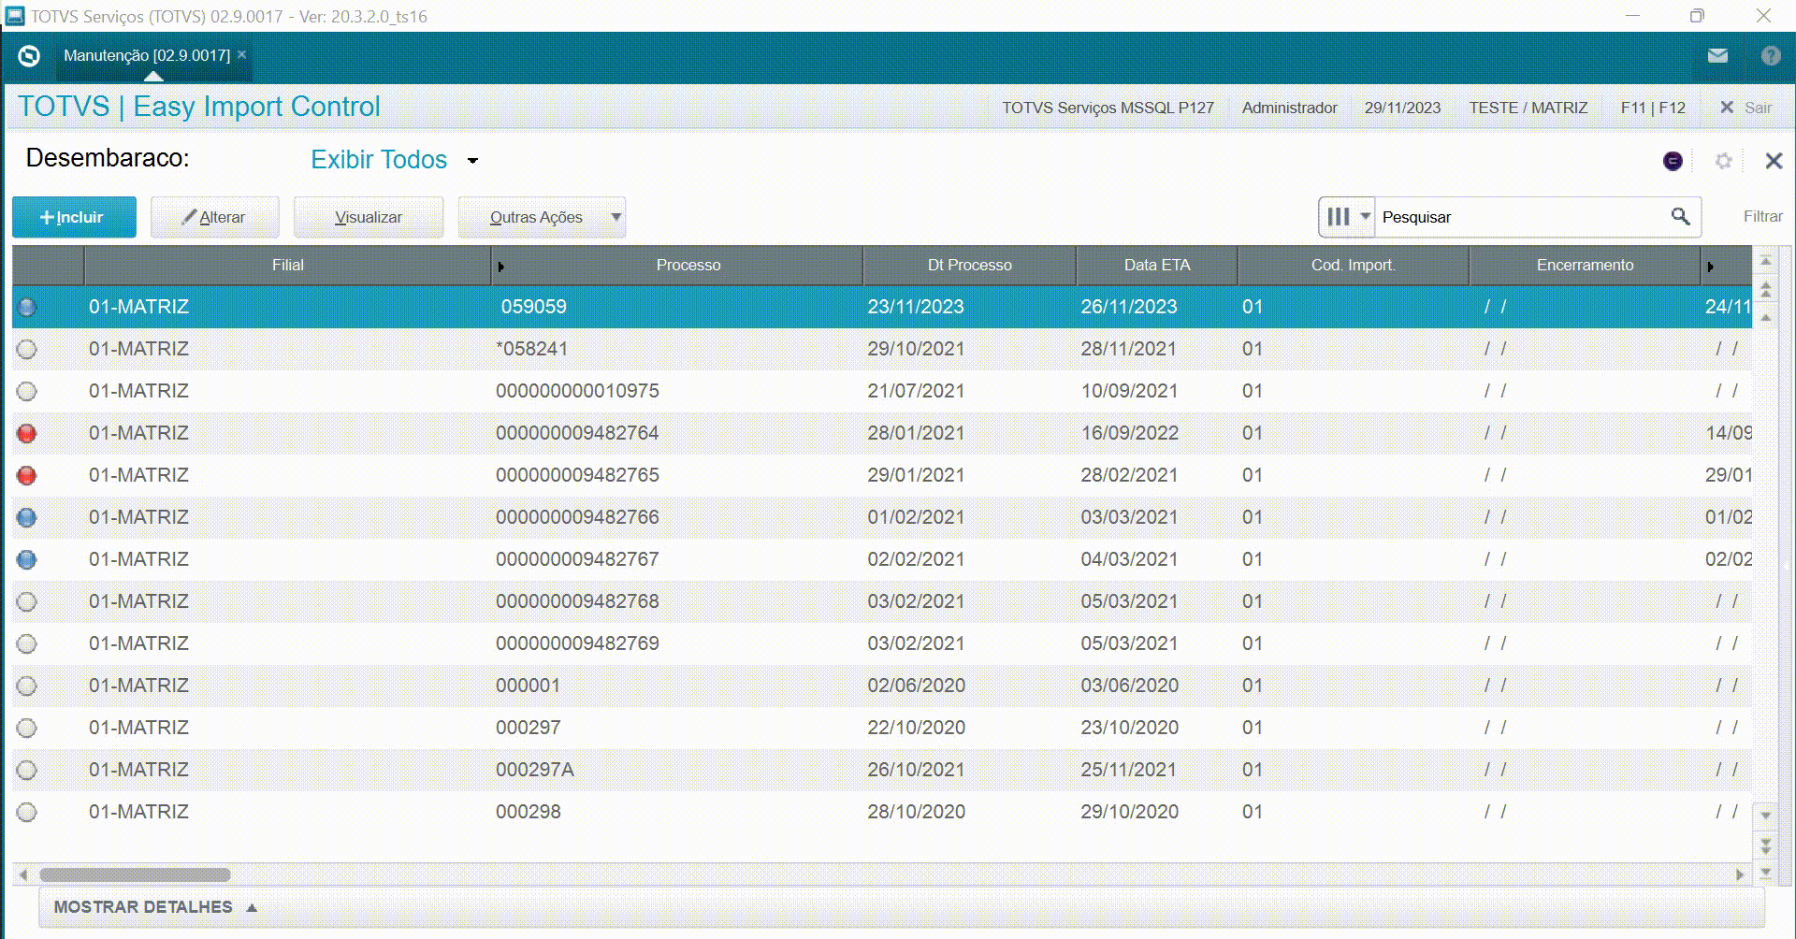Image resolution: width=1796 pixels, height=939 pixels.
Task: Sort by the Encerramento column header
Action: pyautogui.click(x=1585, y=266)
